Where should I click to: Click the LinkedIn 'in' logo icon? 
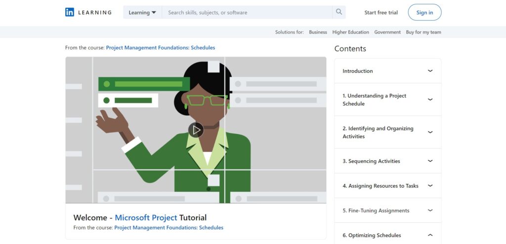(69, 12)
